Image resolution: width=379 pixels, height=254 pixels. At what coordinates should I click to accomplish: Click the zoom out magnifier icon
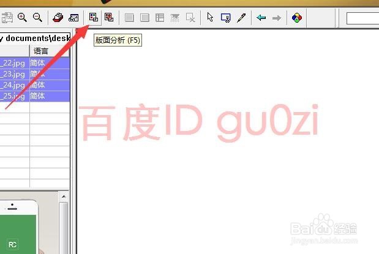pos(38,17)
